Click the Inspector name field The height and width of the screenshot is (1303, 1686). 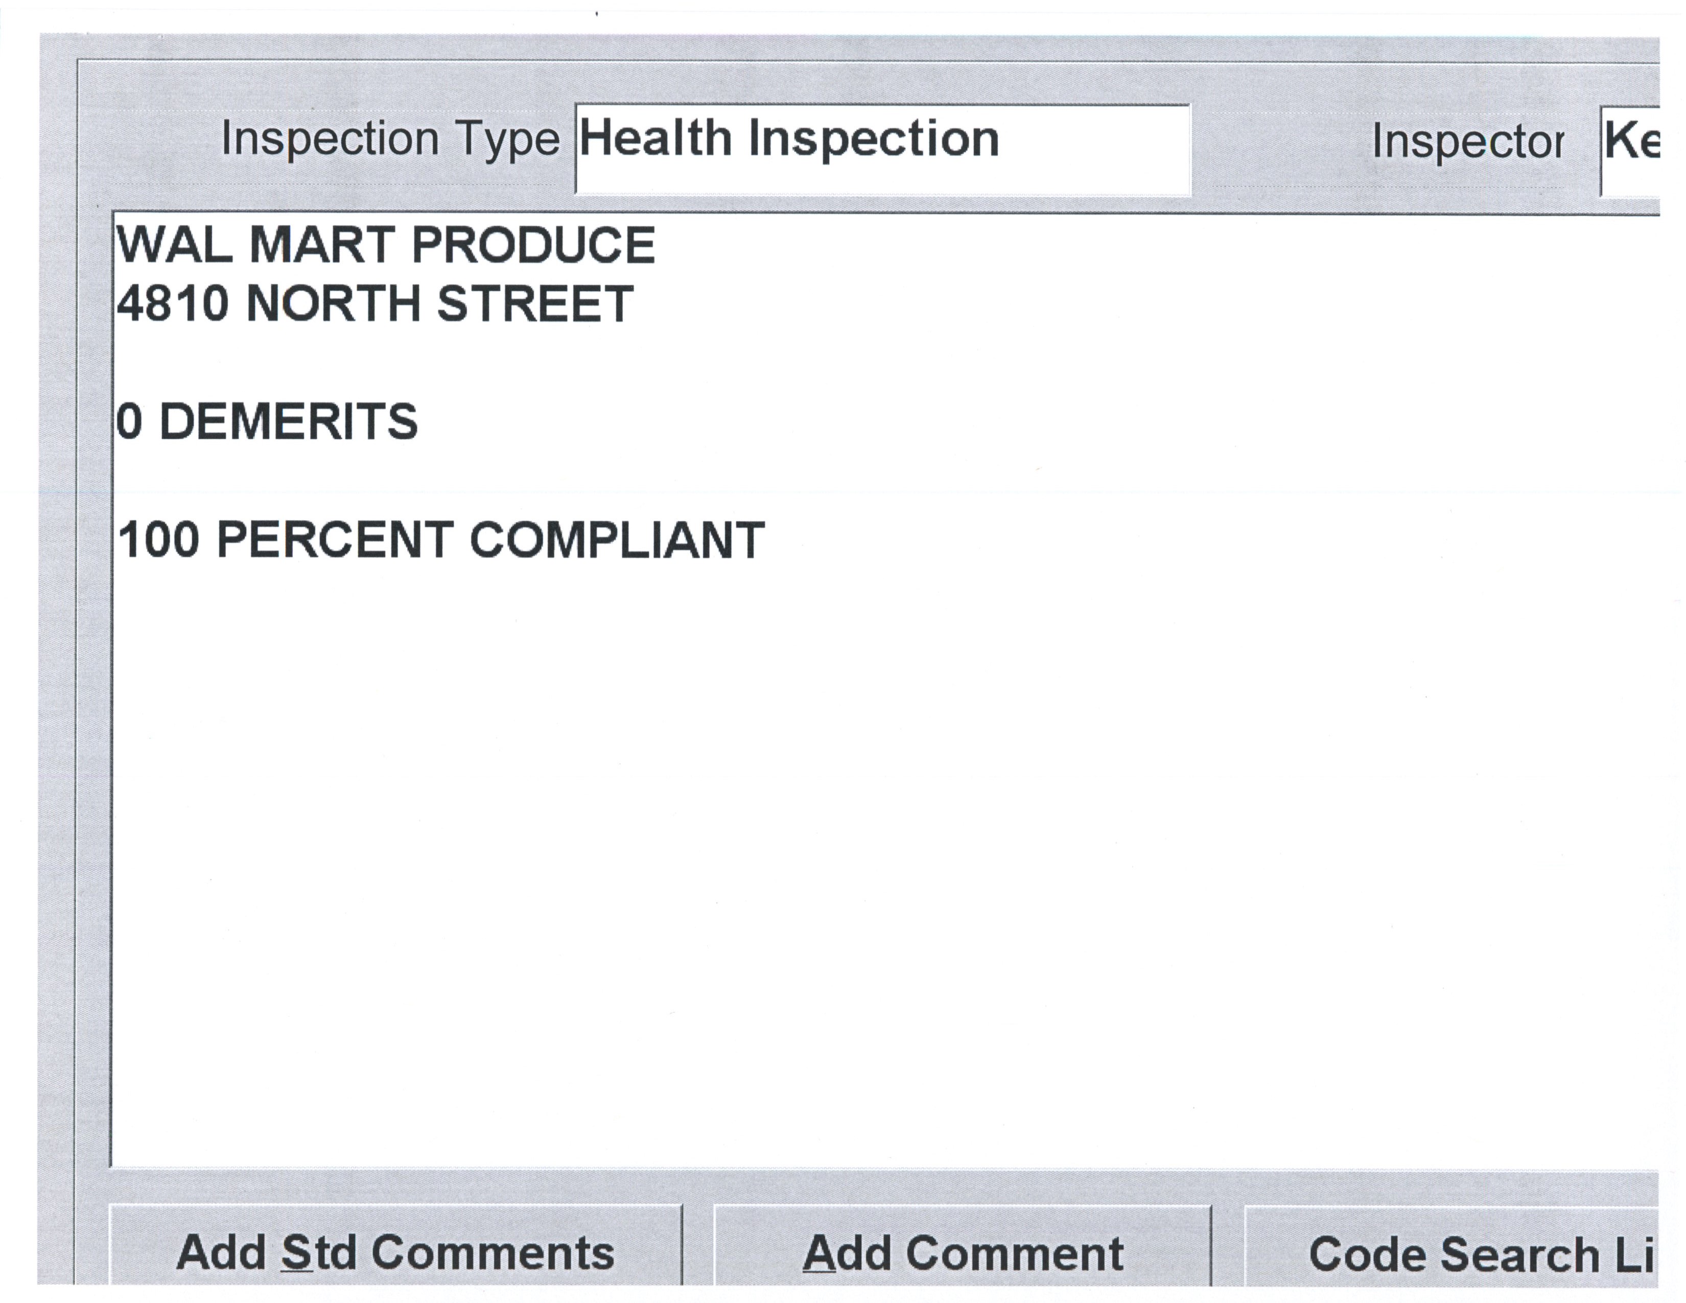1630,151
